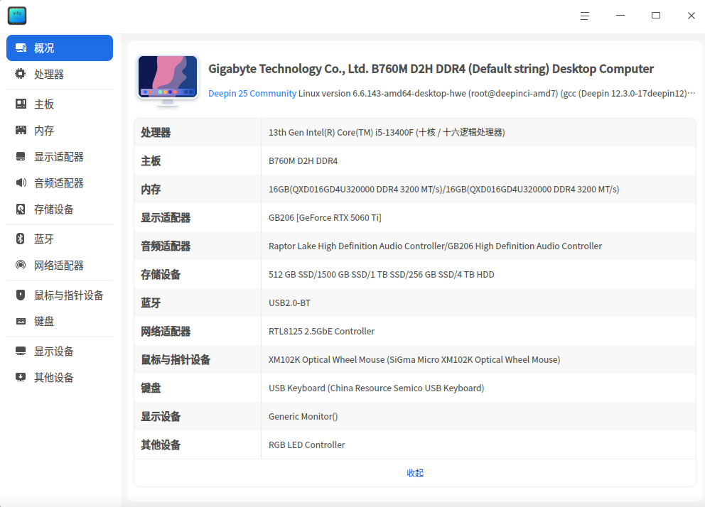Click the 存储设备 disk drive icon
The width and height of the screenshot is (705, 507).
(21, 209)
